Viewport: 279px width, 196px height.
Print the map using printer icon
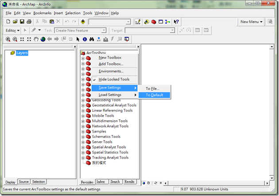point(29,22)
